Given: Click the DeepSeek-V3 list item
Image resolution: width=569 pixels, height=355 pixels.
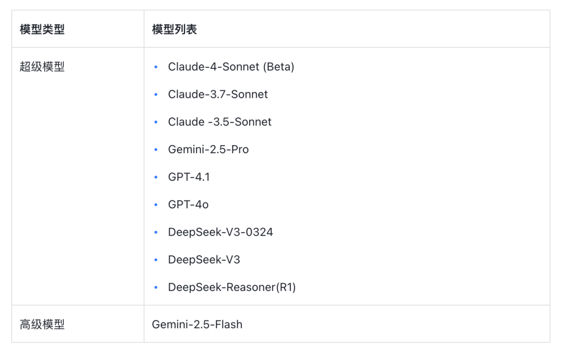Looking at the screenshot, I should coord(204,260).
